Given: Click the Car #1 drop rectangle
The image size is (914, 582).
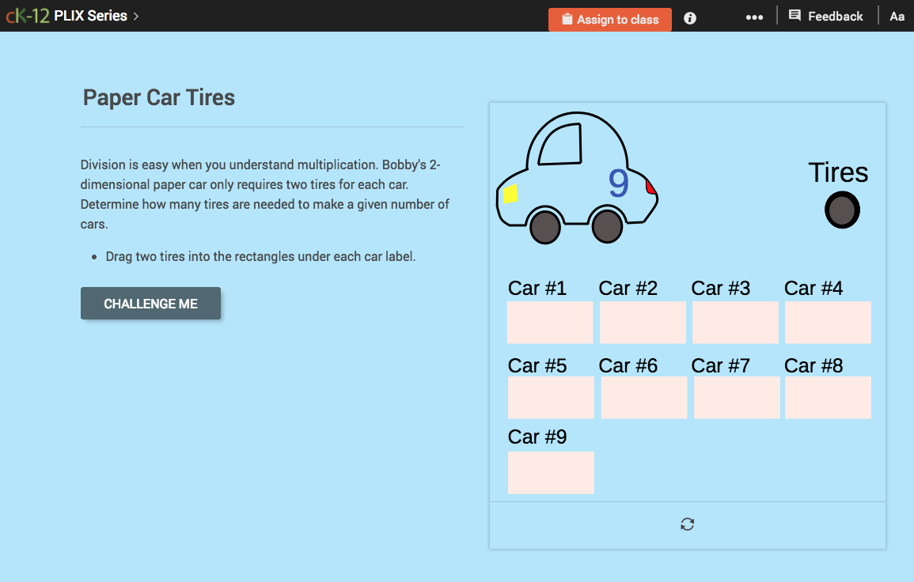Looking at the screenshot, I should point(550,323).
